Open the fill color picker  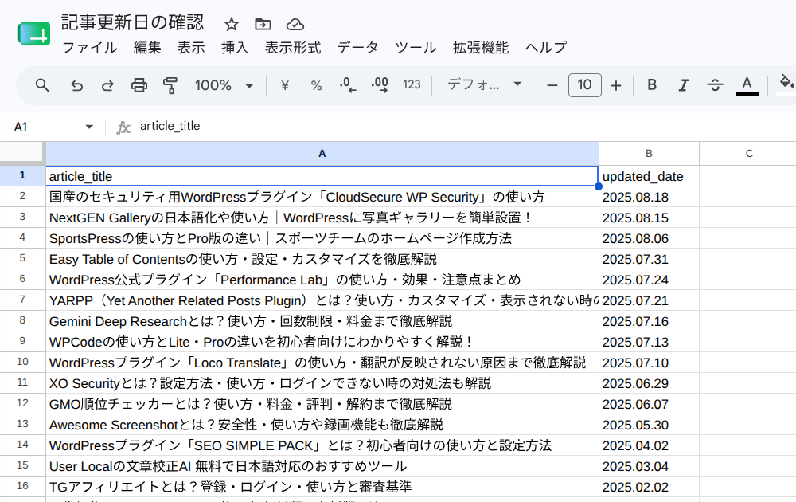pos(786,84)
